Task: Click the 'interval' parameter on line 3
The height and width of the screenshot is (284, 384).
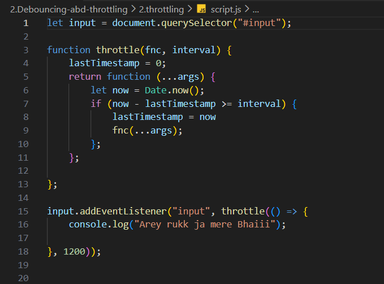Action: point(194,50)
